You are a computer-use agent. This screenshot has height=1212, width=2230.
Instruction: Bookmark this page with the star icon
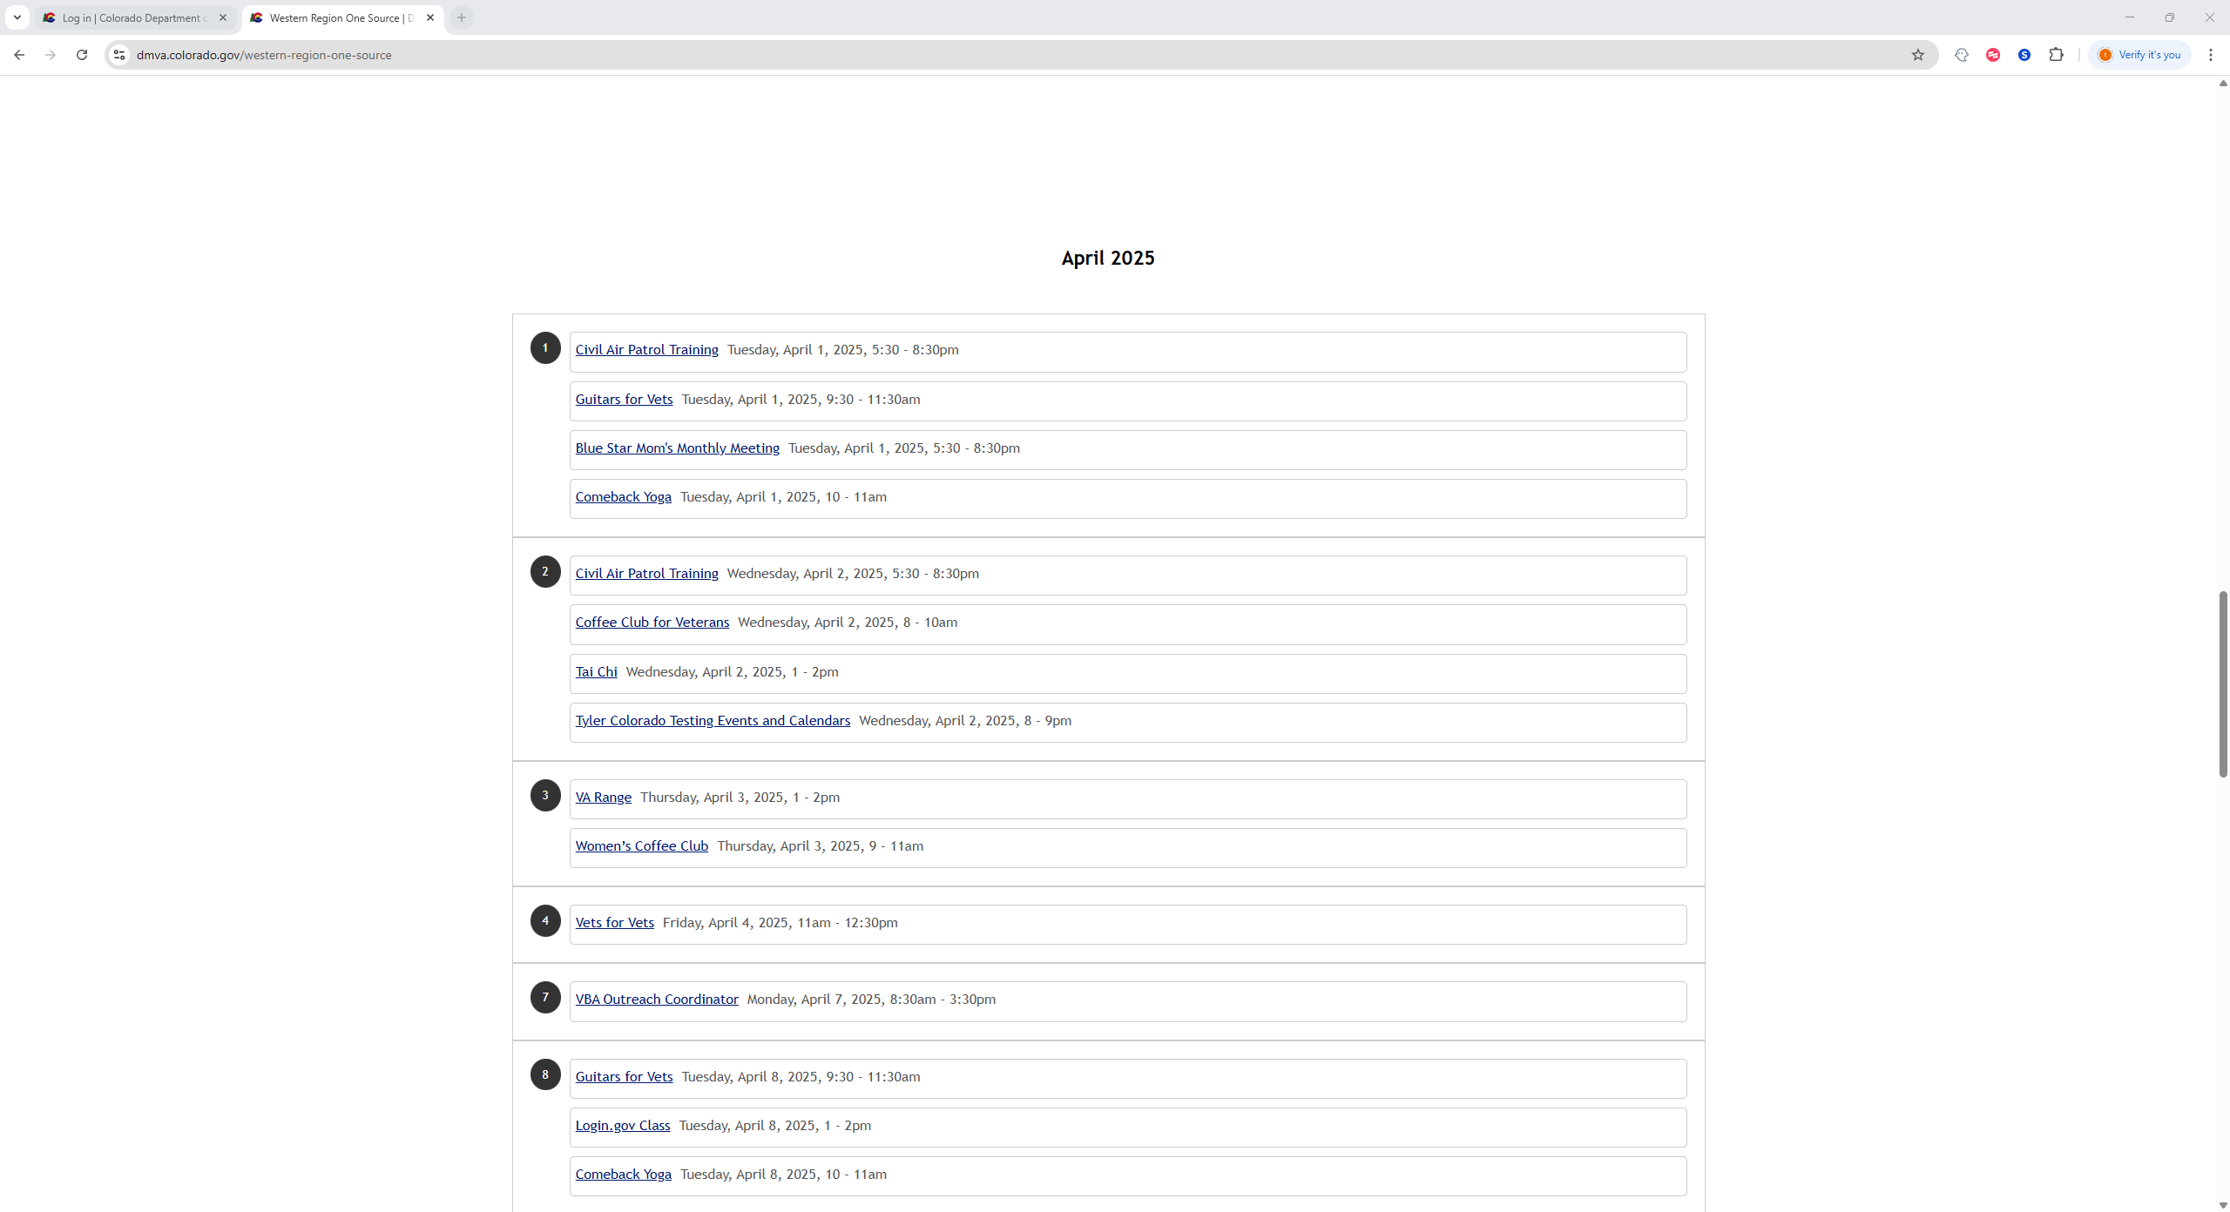tap(1918, 55)
